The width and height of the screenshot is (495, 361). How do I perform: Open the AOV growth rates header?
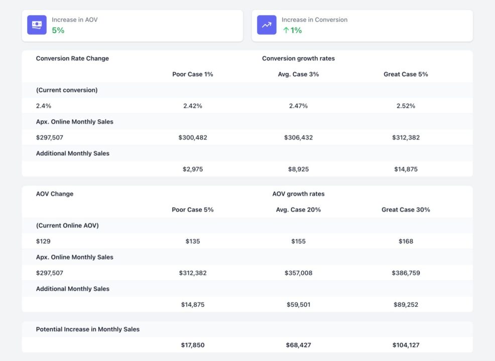(298, 194)
